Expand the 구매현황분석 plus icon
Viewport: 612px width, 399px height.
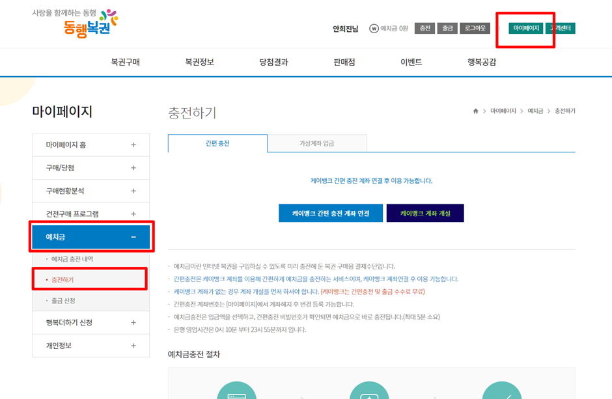(133, 191)
